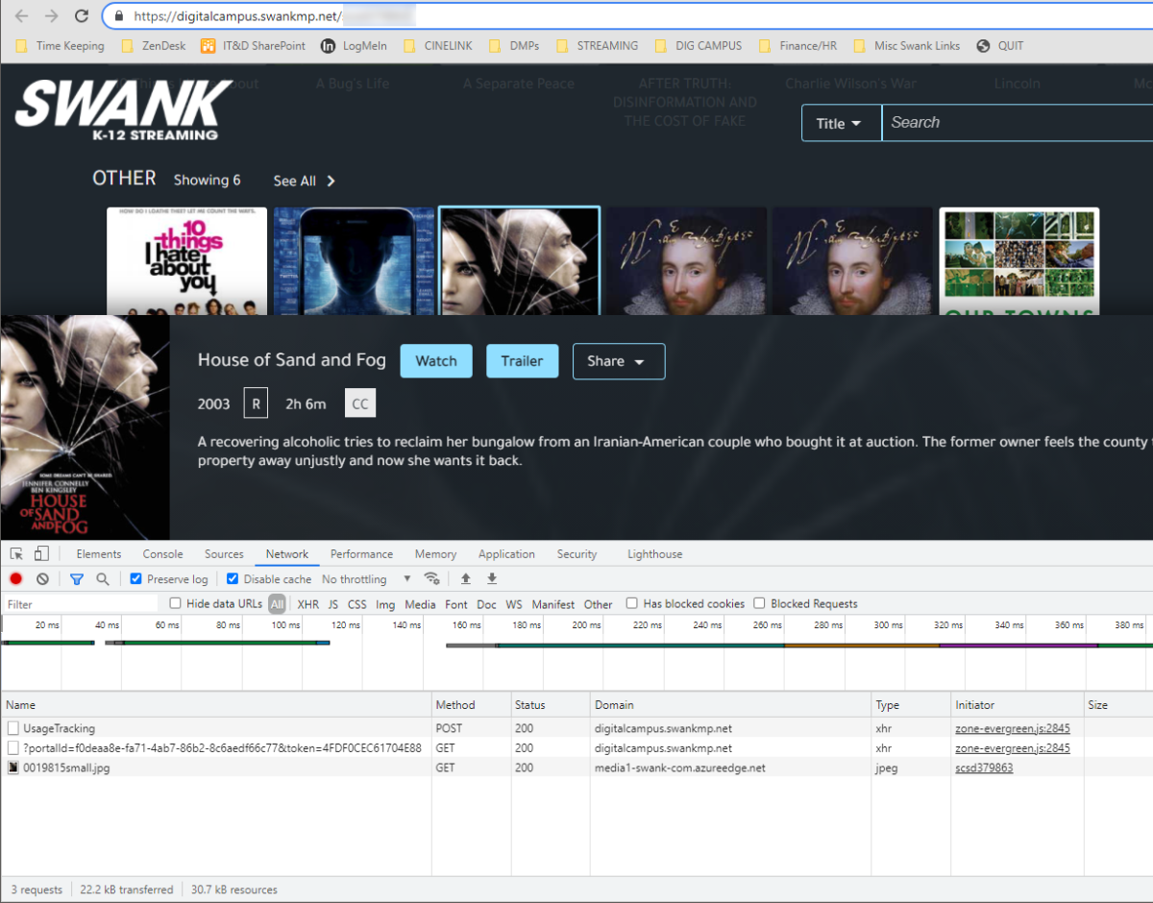Open the Share dropdown button
The height and width of the screenshot is (903, 1153).
click(x=618, y=361)
